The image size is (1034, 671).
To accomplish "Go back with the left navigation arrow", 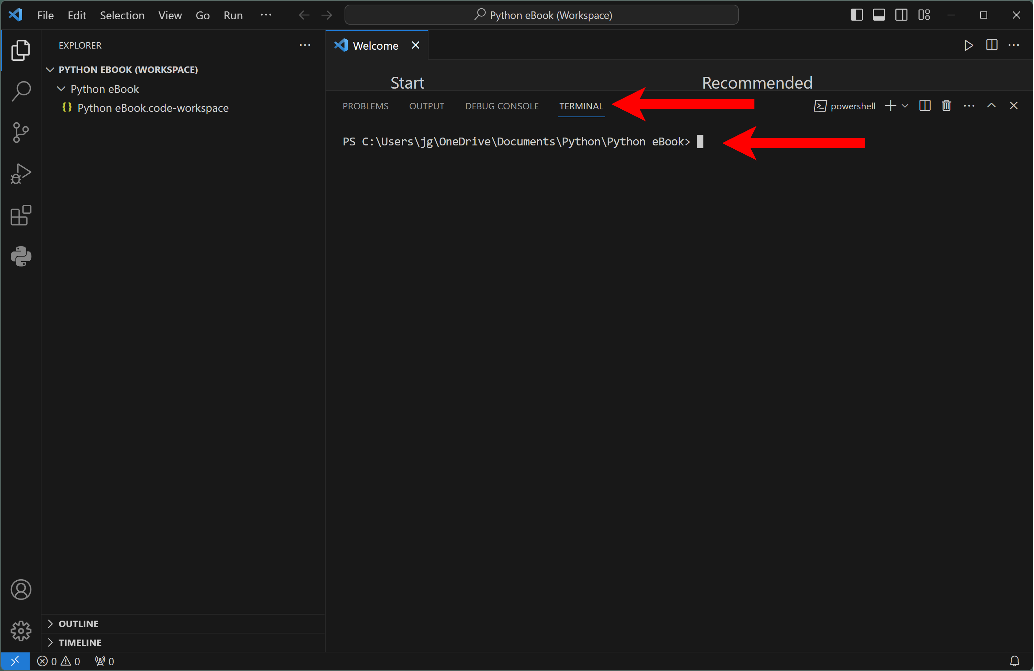I will tap(304, 15).
